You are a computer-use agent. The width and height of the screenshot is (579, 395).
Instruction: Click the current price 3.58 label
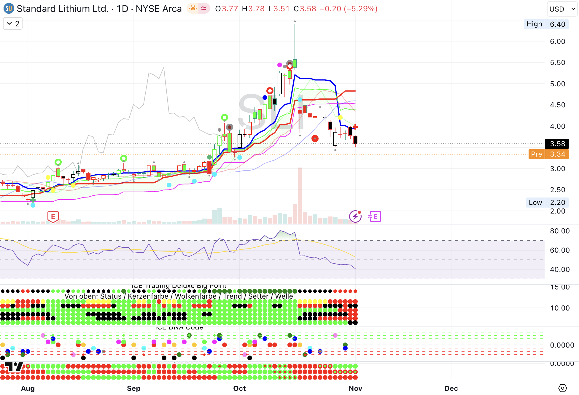557,144
